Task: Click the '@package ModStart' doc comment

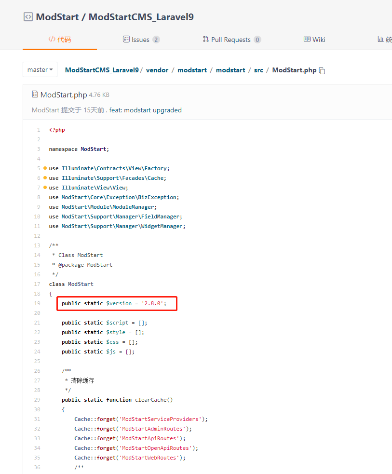Action: tap(85, 265)
